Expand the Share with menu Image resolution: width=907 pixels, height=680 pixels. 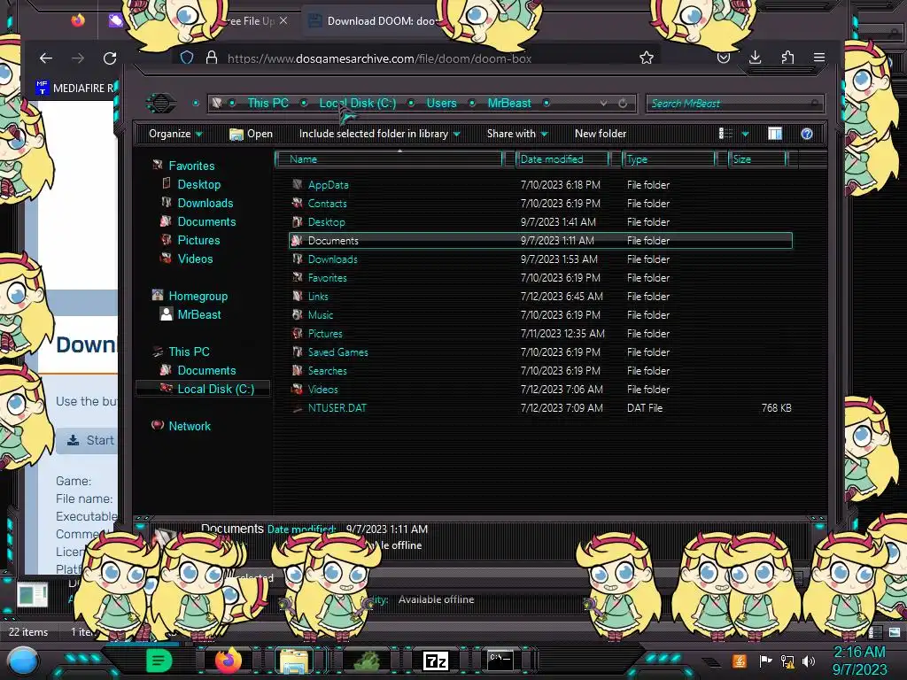(x=517, y=134)
